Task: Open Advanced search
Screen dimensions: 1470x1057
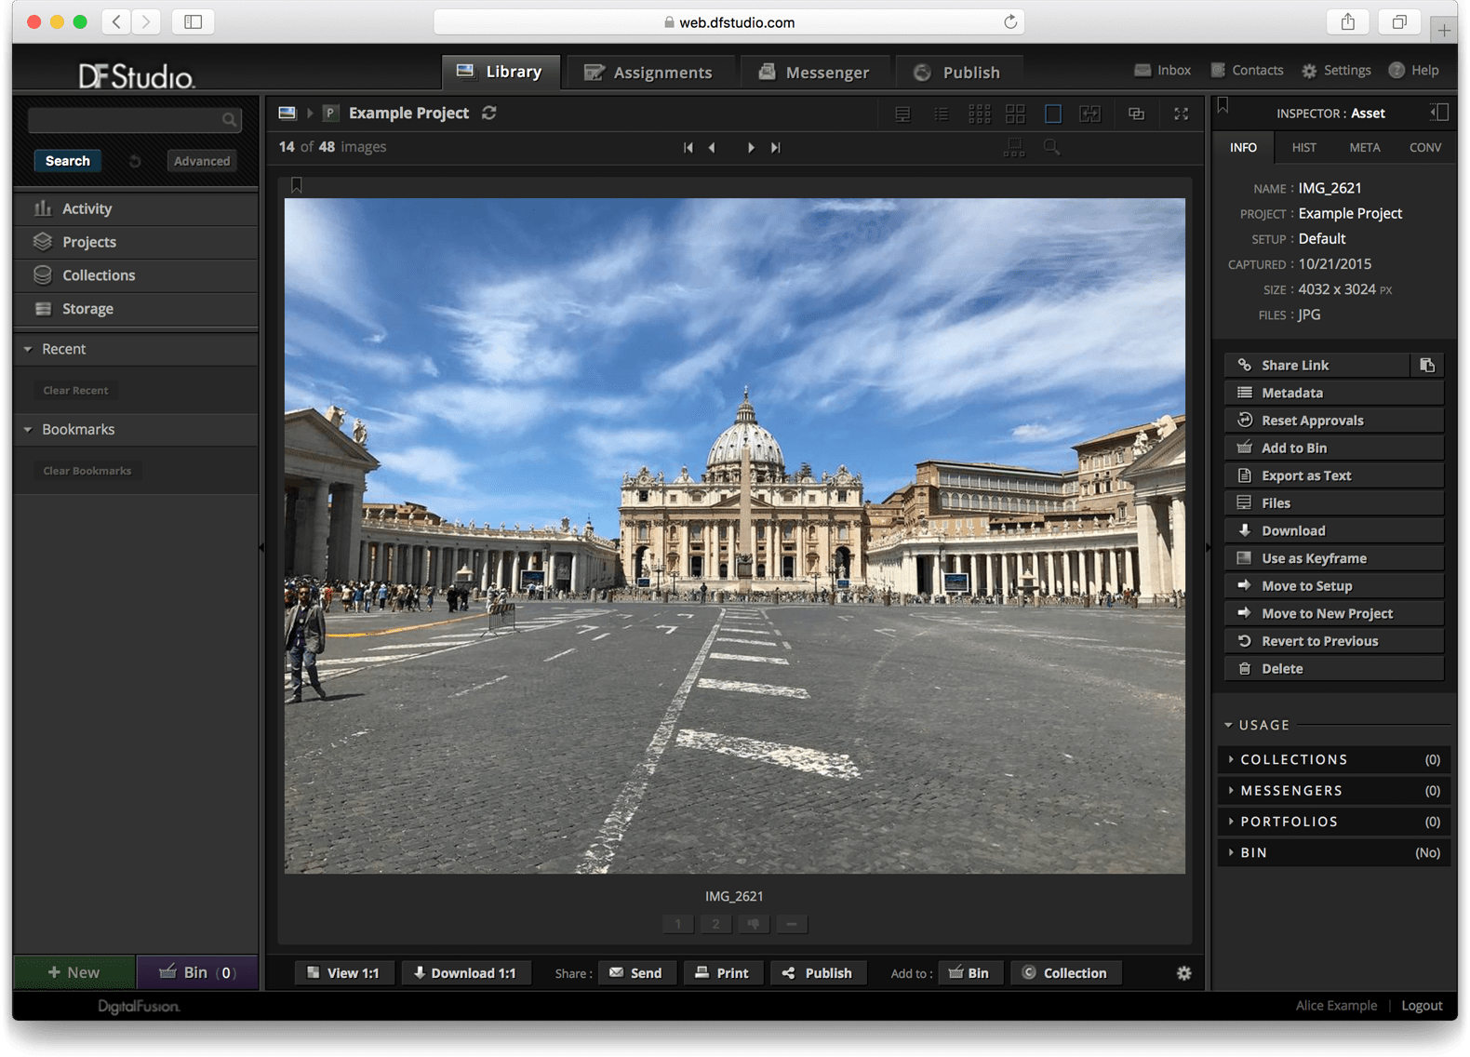Action: (x=202, y=161)
